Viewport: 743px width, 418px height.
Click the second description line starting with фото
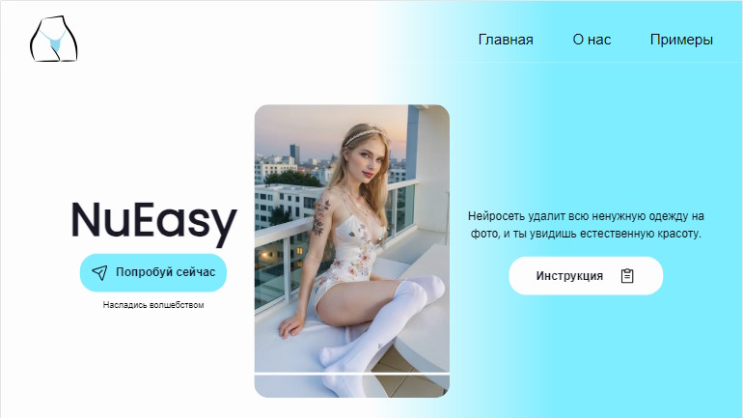586,234
